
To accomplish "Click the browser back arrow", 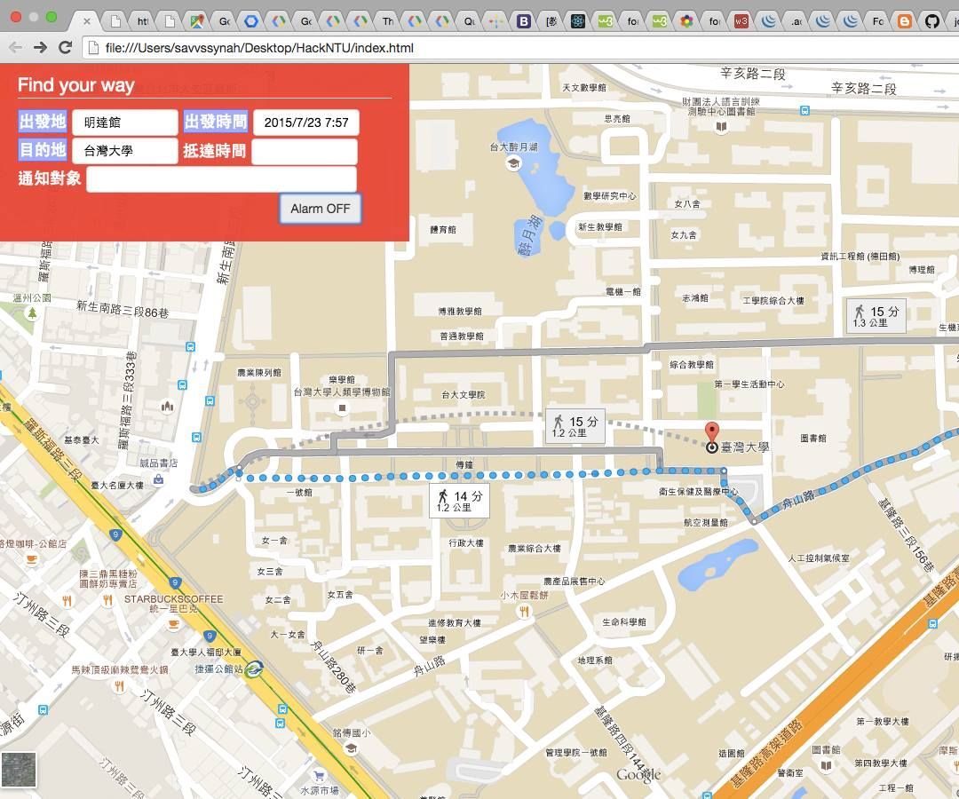I will click(x=15, y=48).
